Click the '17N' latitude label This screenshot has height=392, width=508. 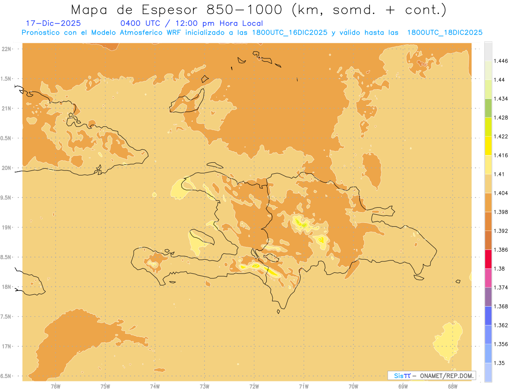coord(7,347)
